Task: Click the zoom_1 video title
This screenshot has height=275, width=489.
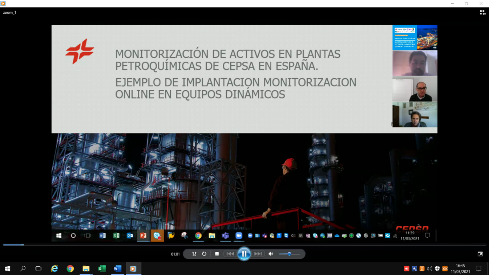Action: tap(10, 12)
